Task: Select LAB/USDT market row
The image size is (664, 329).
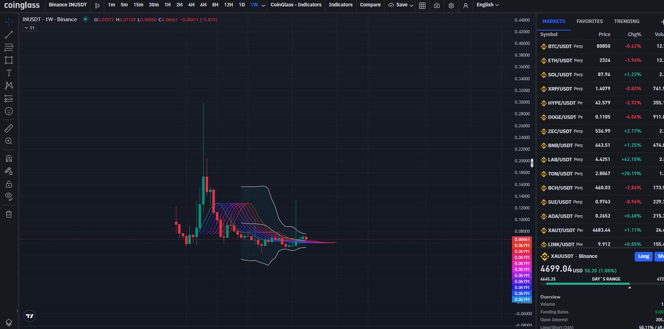Action: tap(600, 160)
